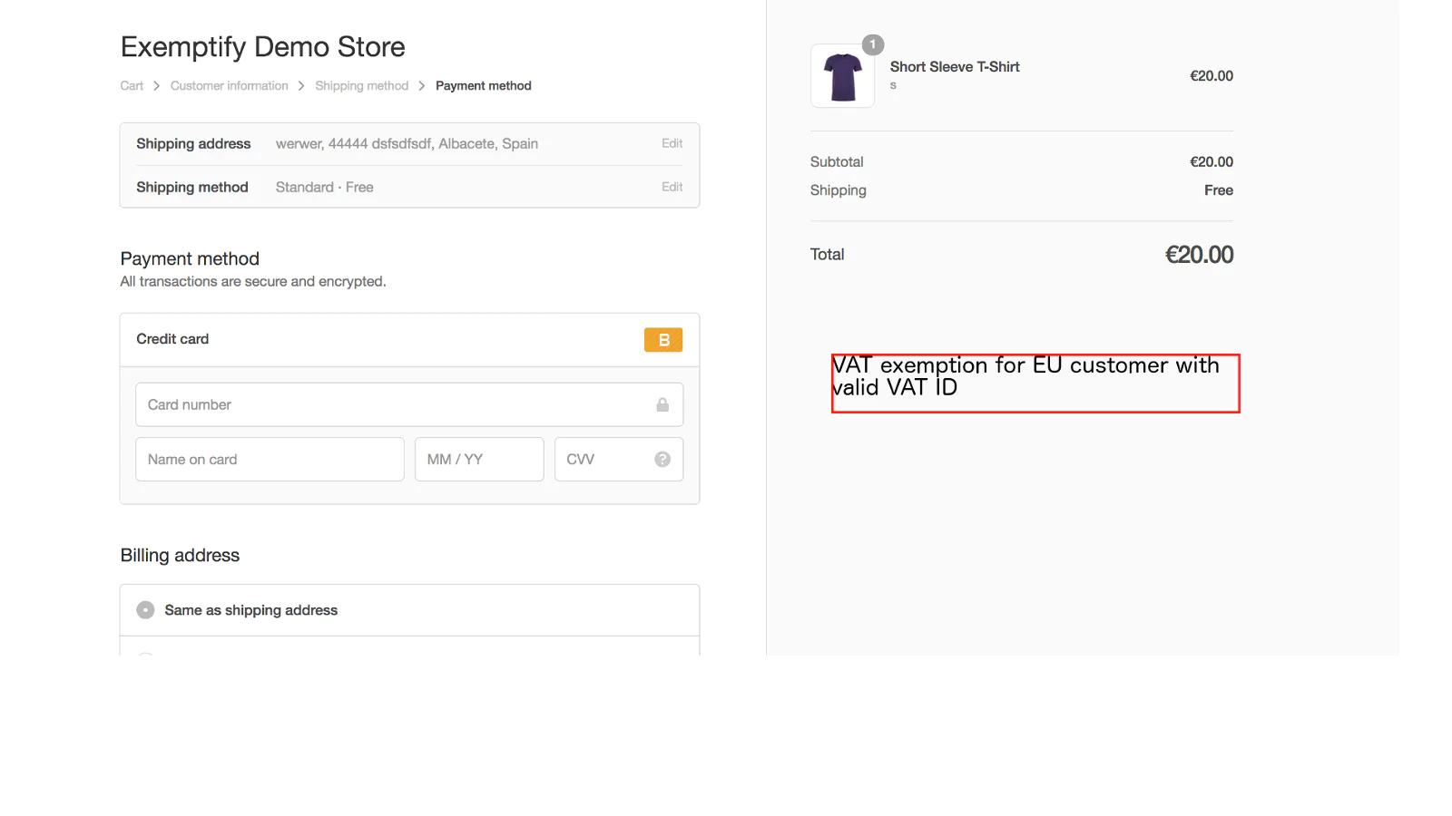This screenshot has height=816, width=1452.
Task: Click the Exemptify Demo Store title
Action: [x=262, y=47]
